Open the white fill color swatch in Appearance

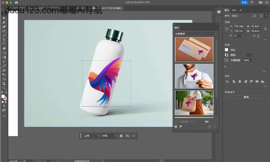[226, 50]
